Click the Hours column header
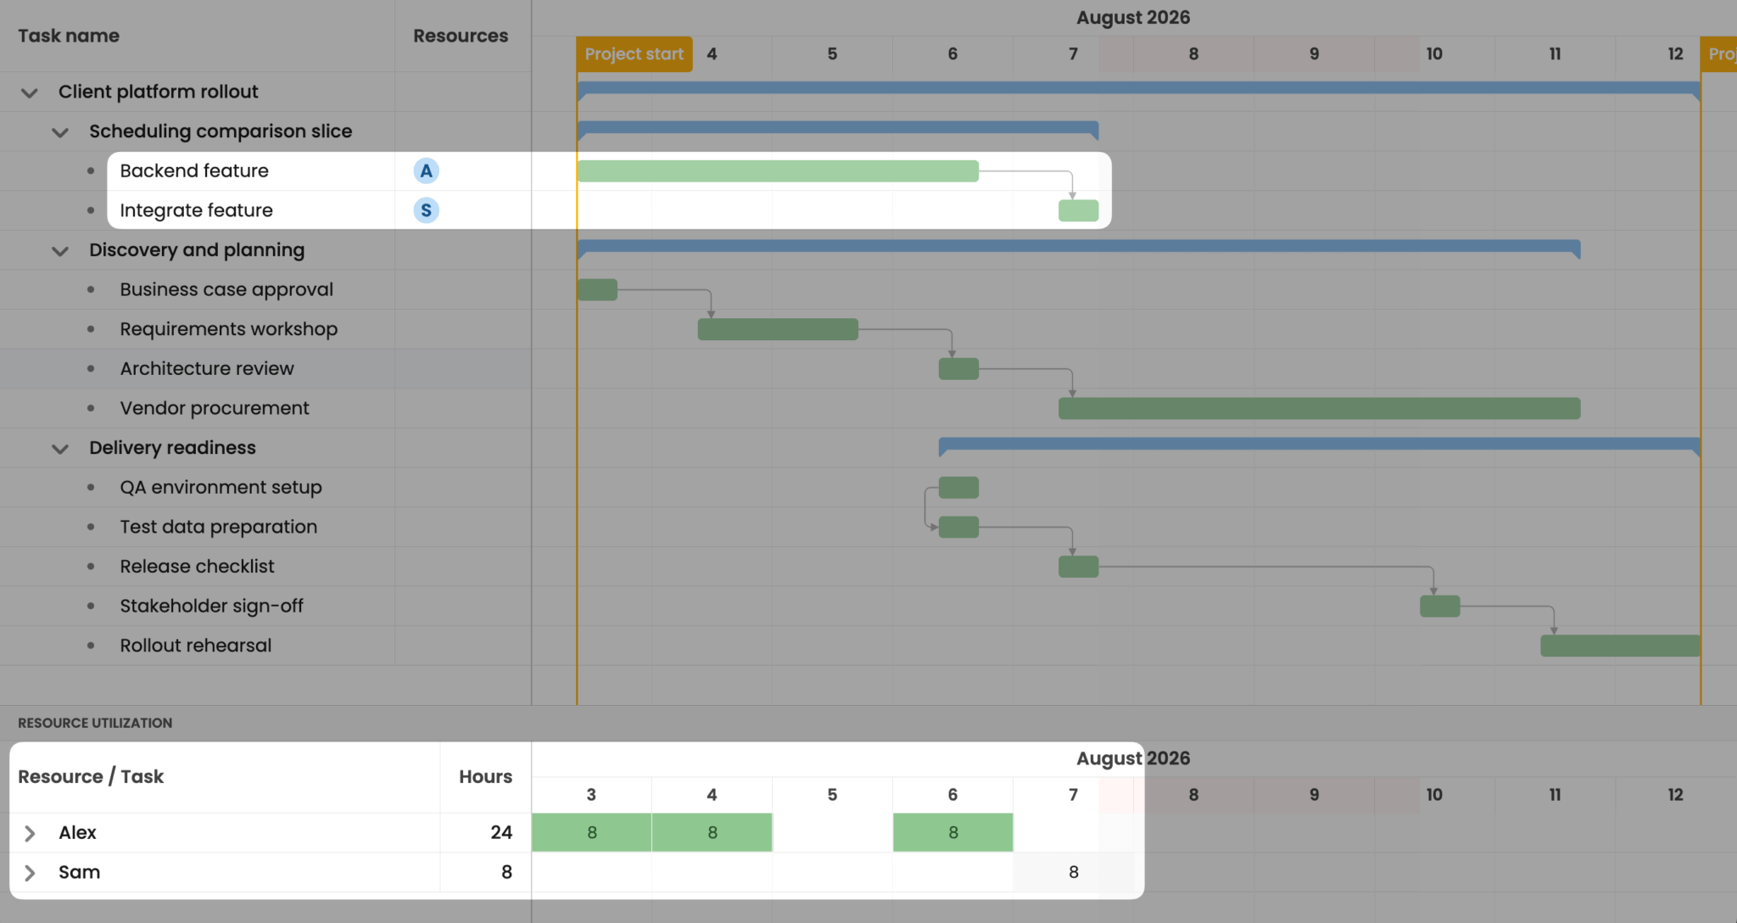The height and width of the screenshot is (923, 1737). click(x=485, y=776)
